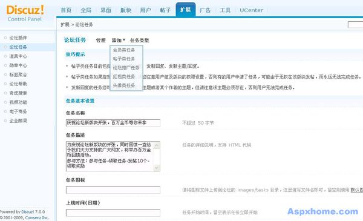
Task: Open 勋章中心 in the sidebar
Action: tap(18, 65)
